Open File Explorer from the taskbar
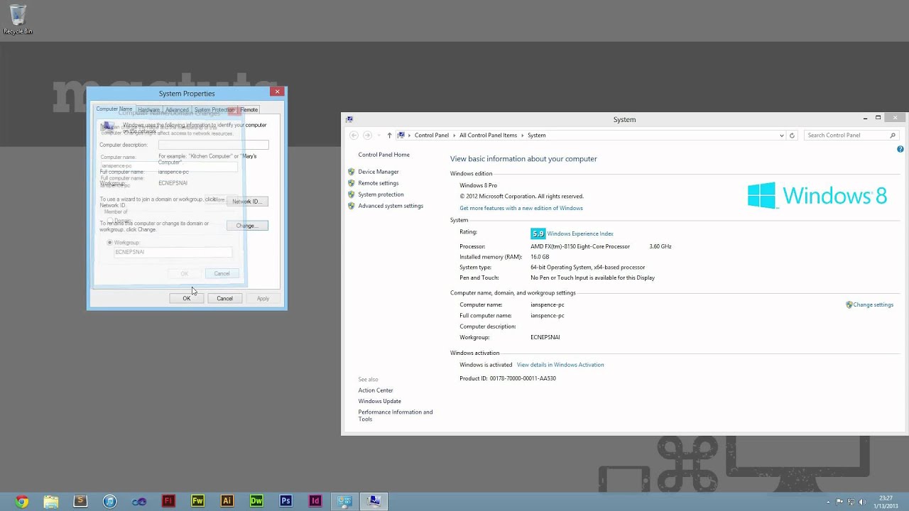 [x=50, y=501]
